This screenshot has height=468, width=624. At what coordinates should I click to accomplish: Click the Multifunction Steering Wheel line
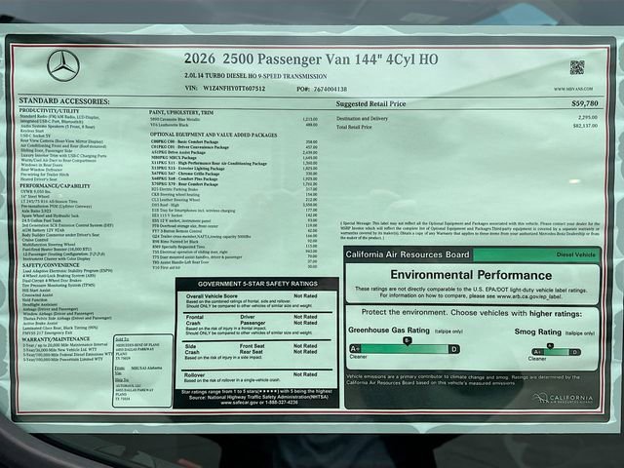(49, 245)
